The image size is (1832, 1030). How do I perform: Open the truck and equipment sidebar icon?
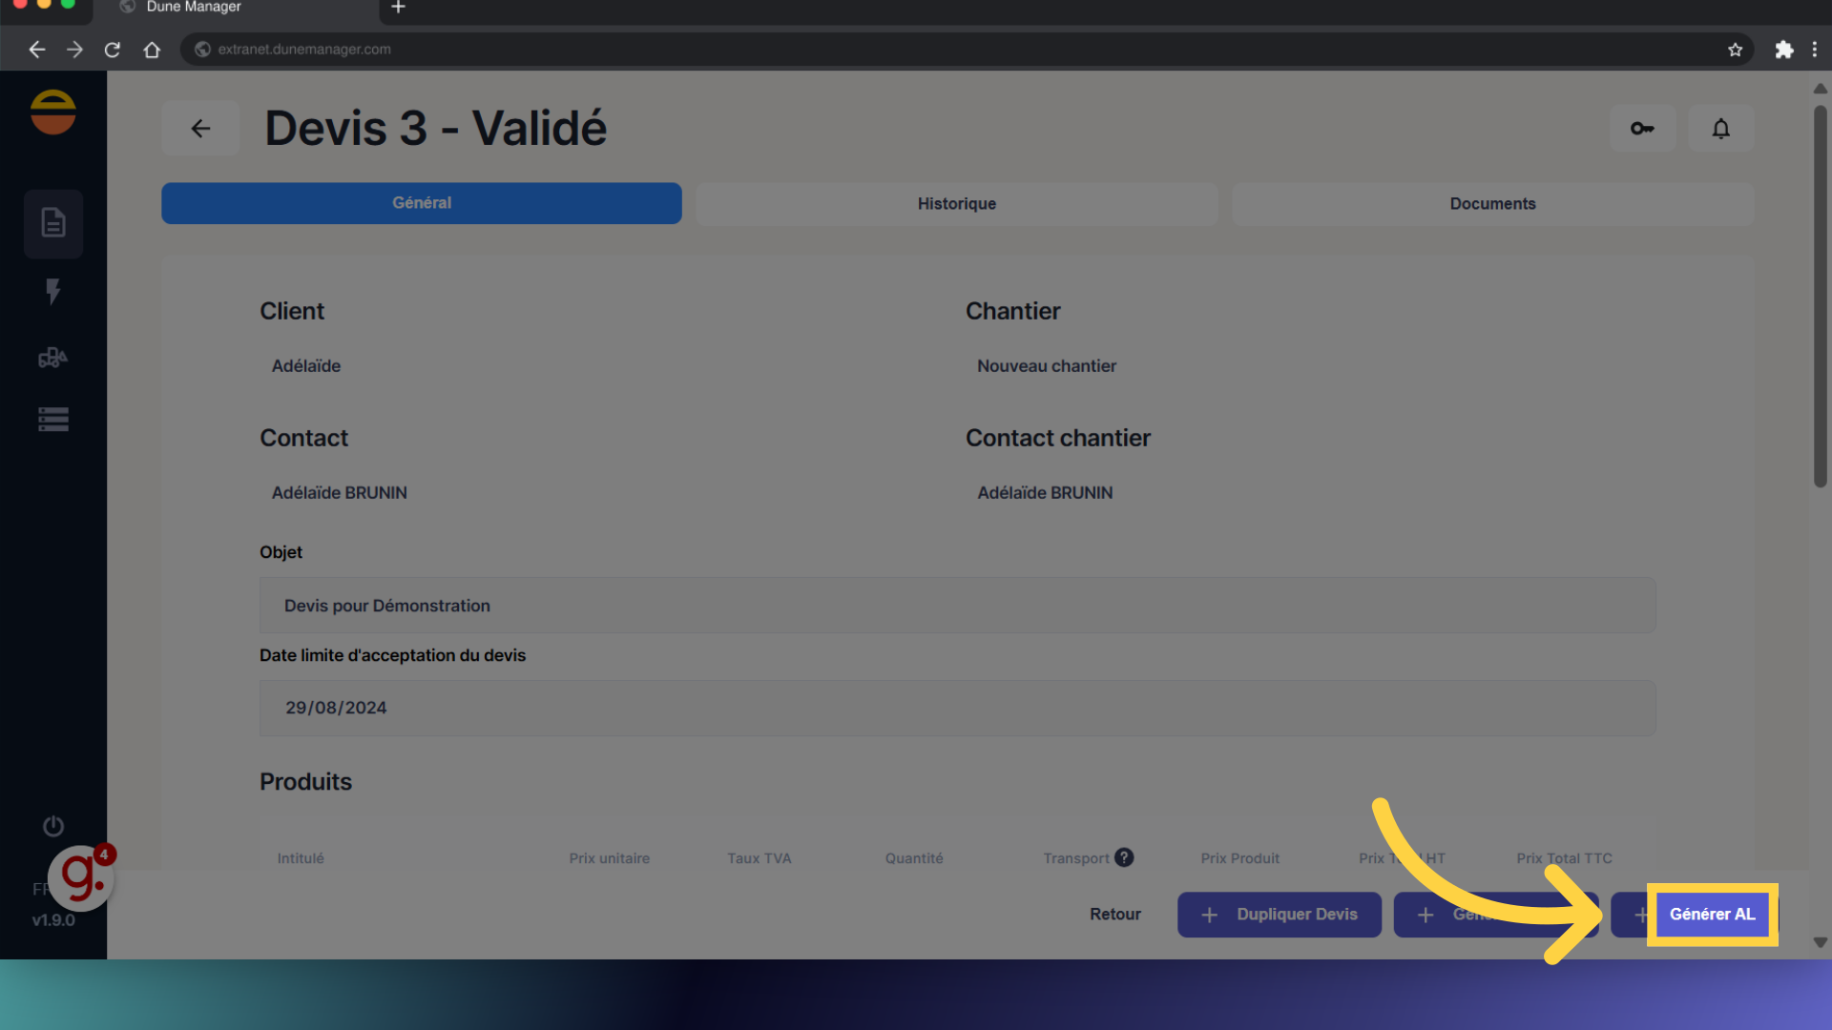(x=53, y=358)
